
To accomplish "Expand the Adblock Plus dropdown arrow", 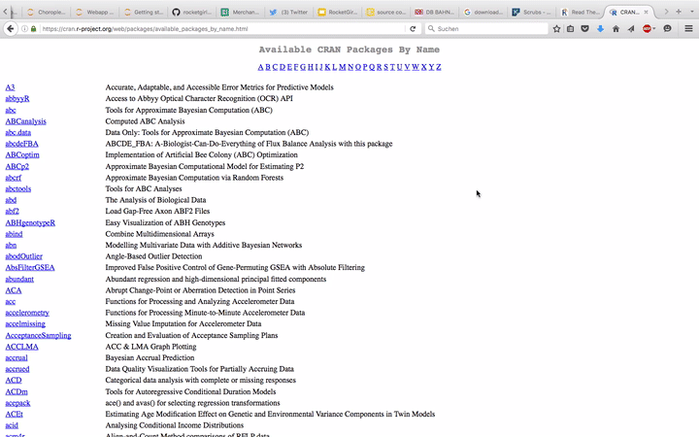I will click(x=656, y=29).
